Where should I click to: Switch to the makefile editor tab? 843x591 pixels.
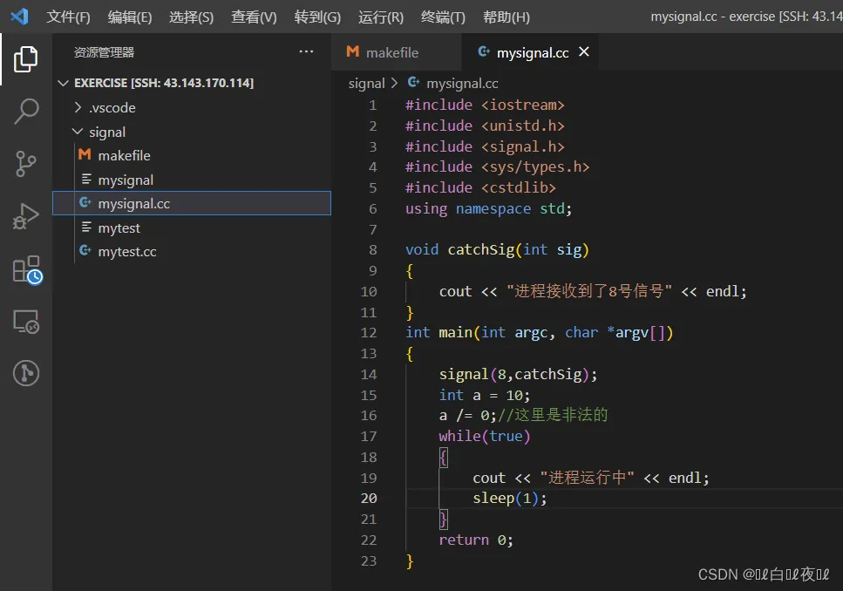[x=391, y=53]
